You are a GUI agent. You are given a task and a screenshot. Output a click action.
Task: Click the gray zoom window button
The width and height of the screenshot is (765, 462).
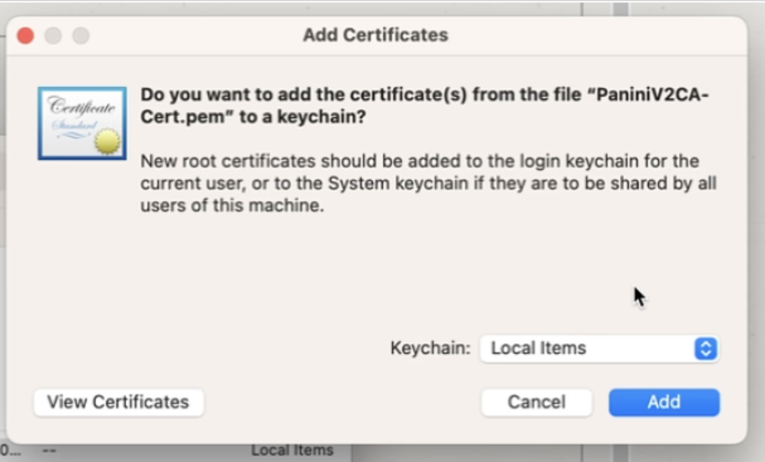tap(81, 35)
